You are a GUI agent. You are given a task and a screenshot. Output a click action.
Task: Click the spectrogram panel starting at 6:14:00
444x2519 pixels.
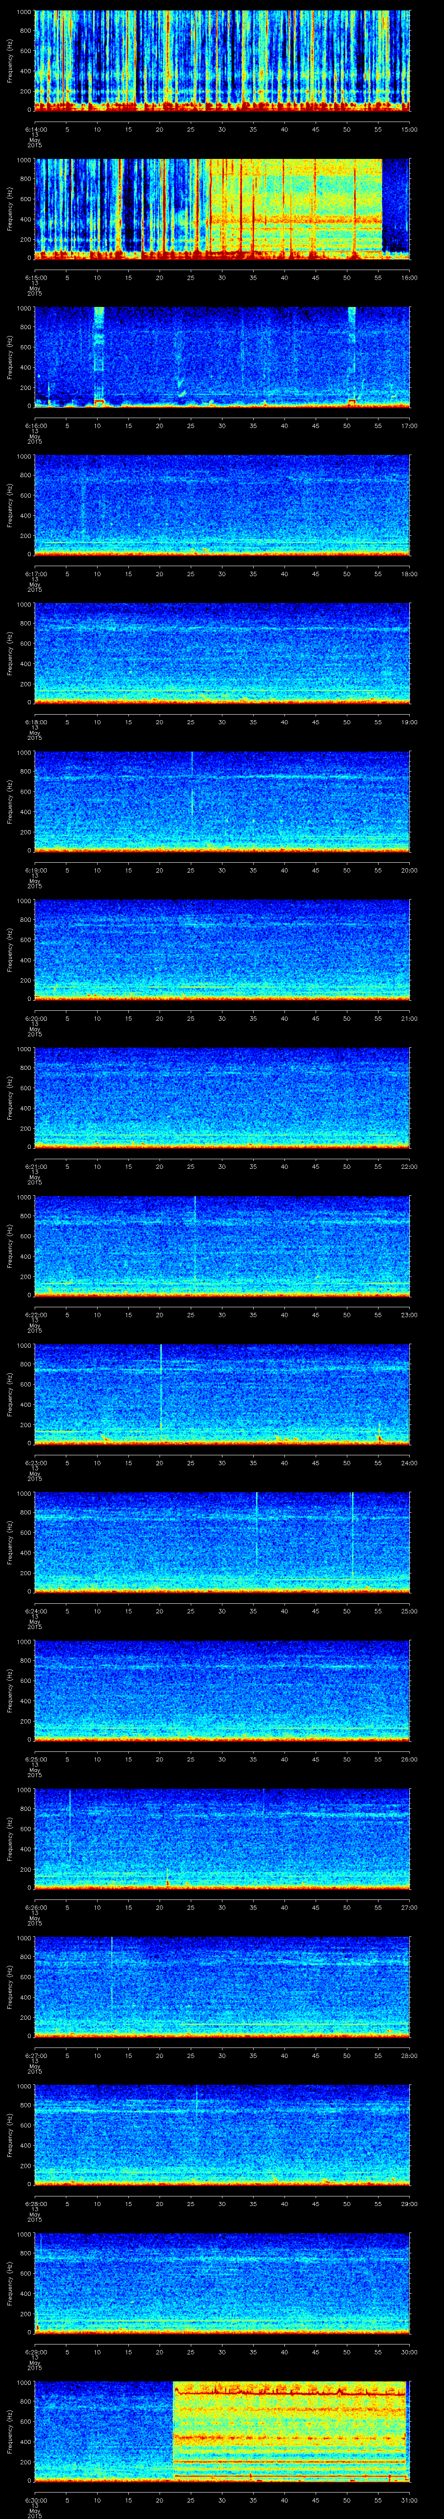[222, 61]
